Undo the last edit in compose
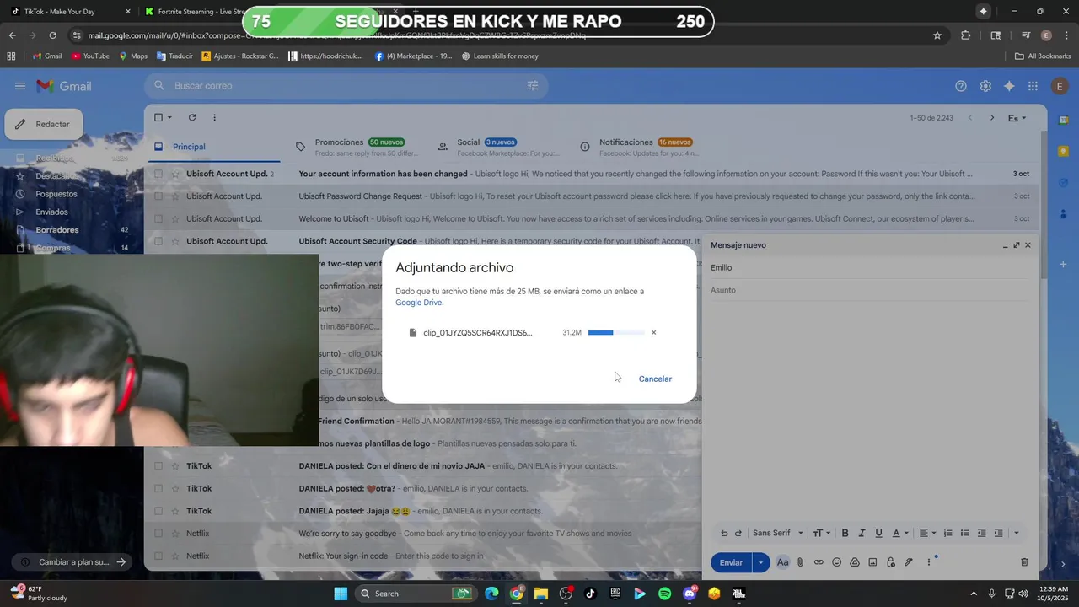This screenshot has width=1079, height=607. [723, 533]
